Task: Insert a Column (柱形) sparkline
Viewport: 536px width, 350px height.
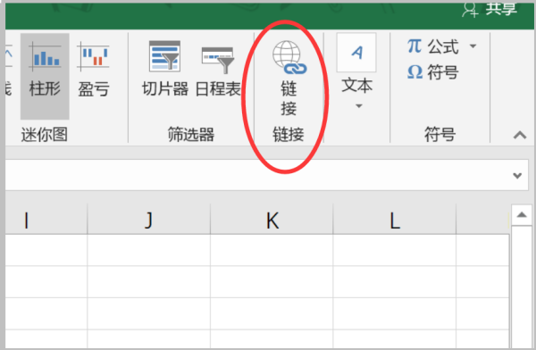Action: point(45,76)
